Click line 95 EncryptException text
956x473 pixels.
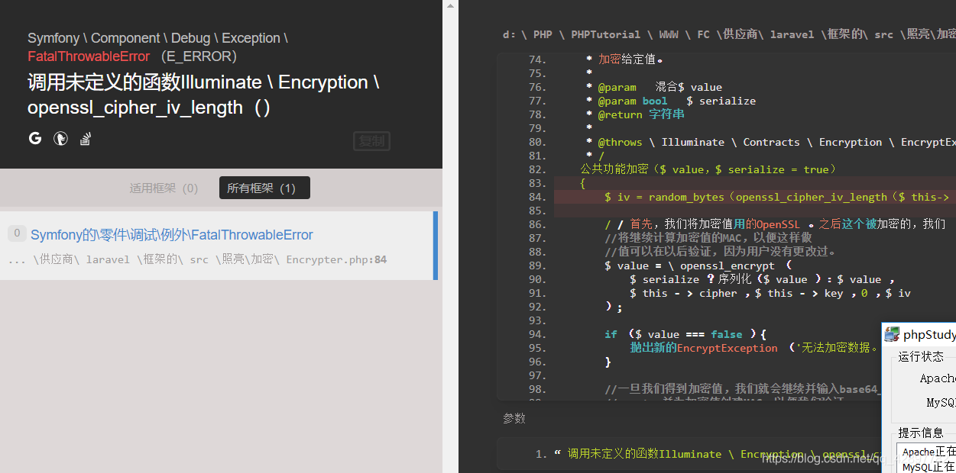727,348
